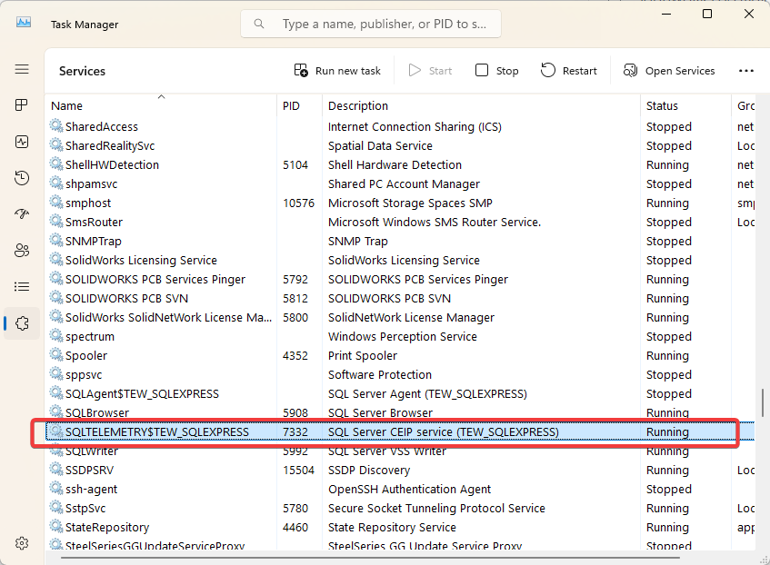The image size is (770, 565).
Task: Click the smphost gear icon
Action: 56,203
